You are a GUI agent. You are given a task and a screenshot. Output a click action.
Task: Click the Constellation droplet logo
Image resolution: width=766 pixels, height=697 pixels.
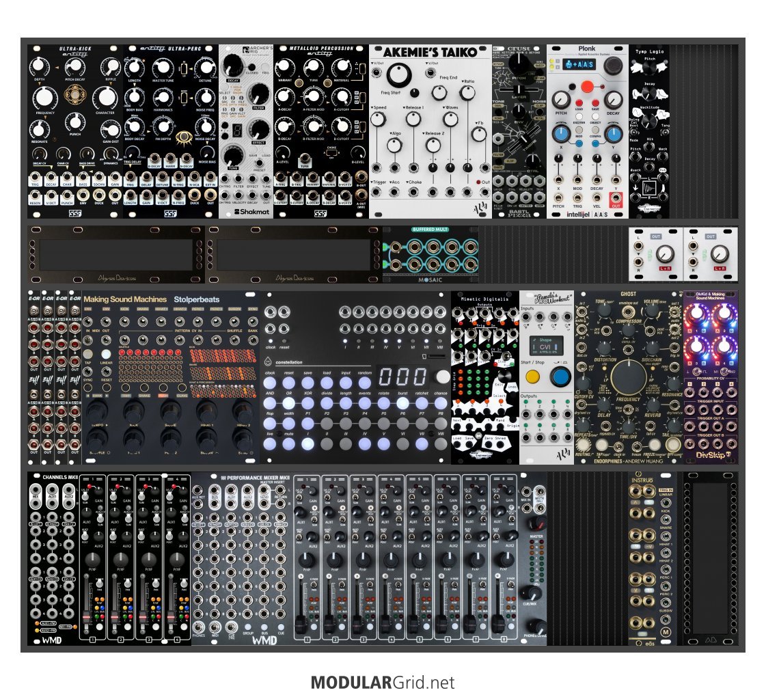click(x=268, y=362)
